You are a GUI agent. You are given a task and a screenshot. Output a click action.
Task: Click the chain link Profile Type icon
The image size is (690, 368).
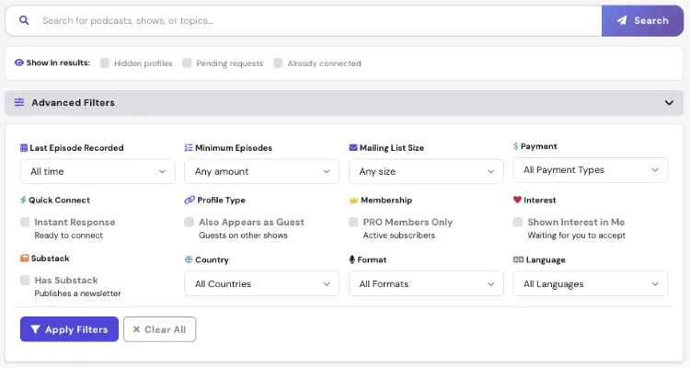pos(190,200)
